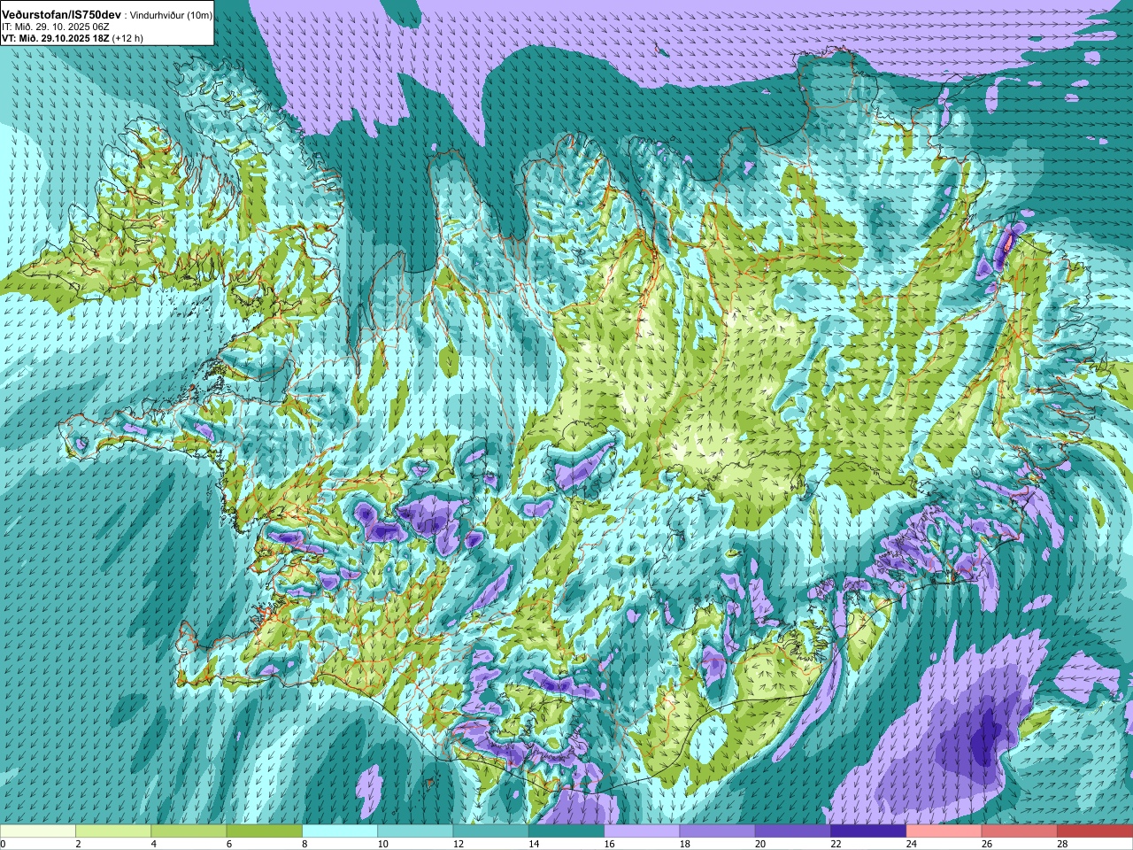Click the '(+12 h)' forecast offset text

tap(128, 38)
